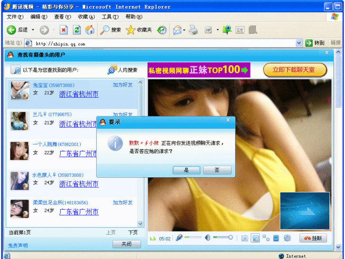Click the 人肉搜索 search icon
The height and width of the screenshot is (259, 345).
click(x=112, y=70)
